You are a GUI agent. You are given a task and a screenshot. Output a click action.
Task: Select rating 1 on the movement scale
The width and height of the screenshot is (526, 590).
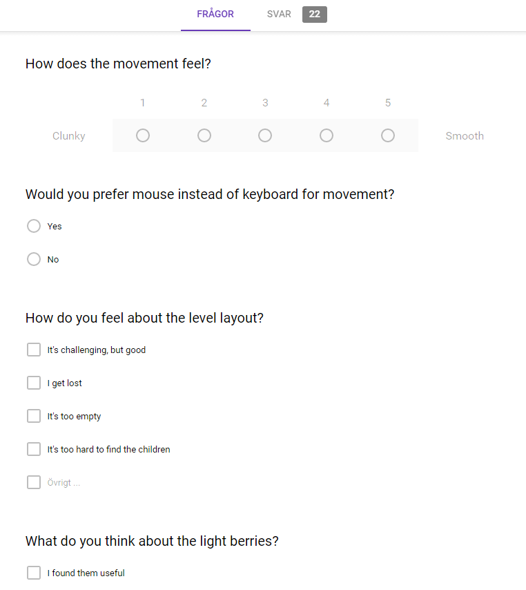pyautogui.click(x=142, y=135)
